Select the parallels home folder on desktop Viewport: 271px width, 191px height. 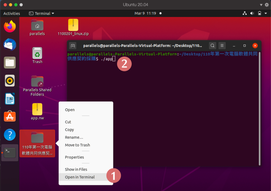[x=37, y=28]
